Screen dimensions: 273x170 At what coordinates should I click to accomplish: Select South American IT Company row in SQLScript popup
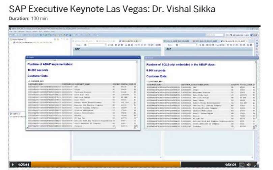click(x=200, y=124)
